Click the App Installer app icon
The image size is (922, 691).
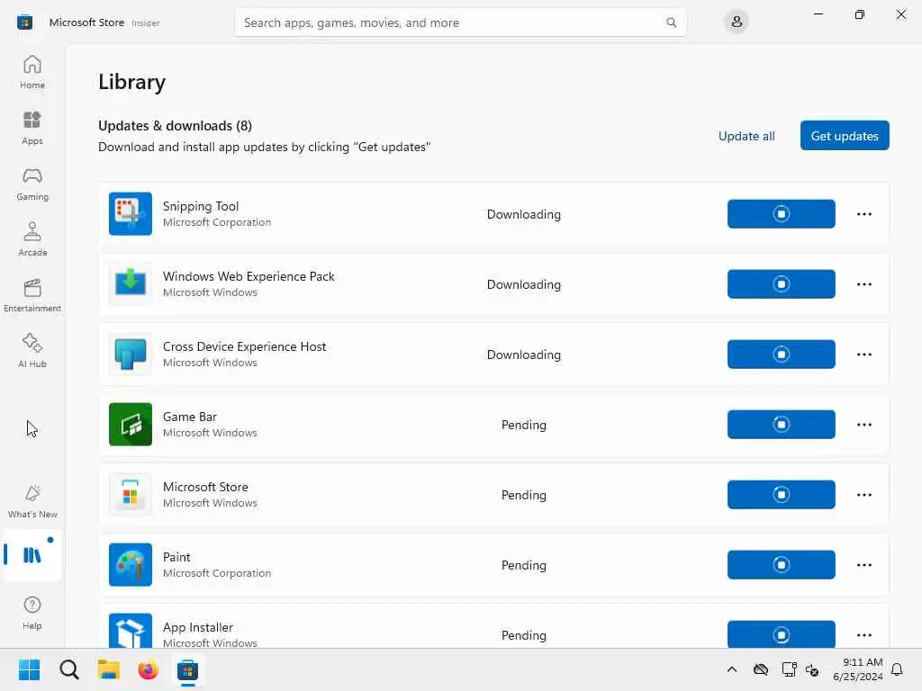tap(131, 631)
